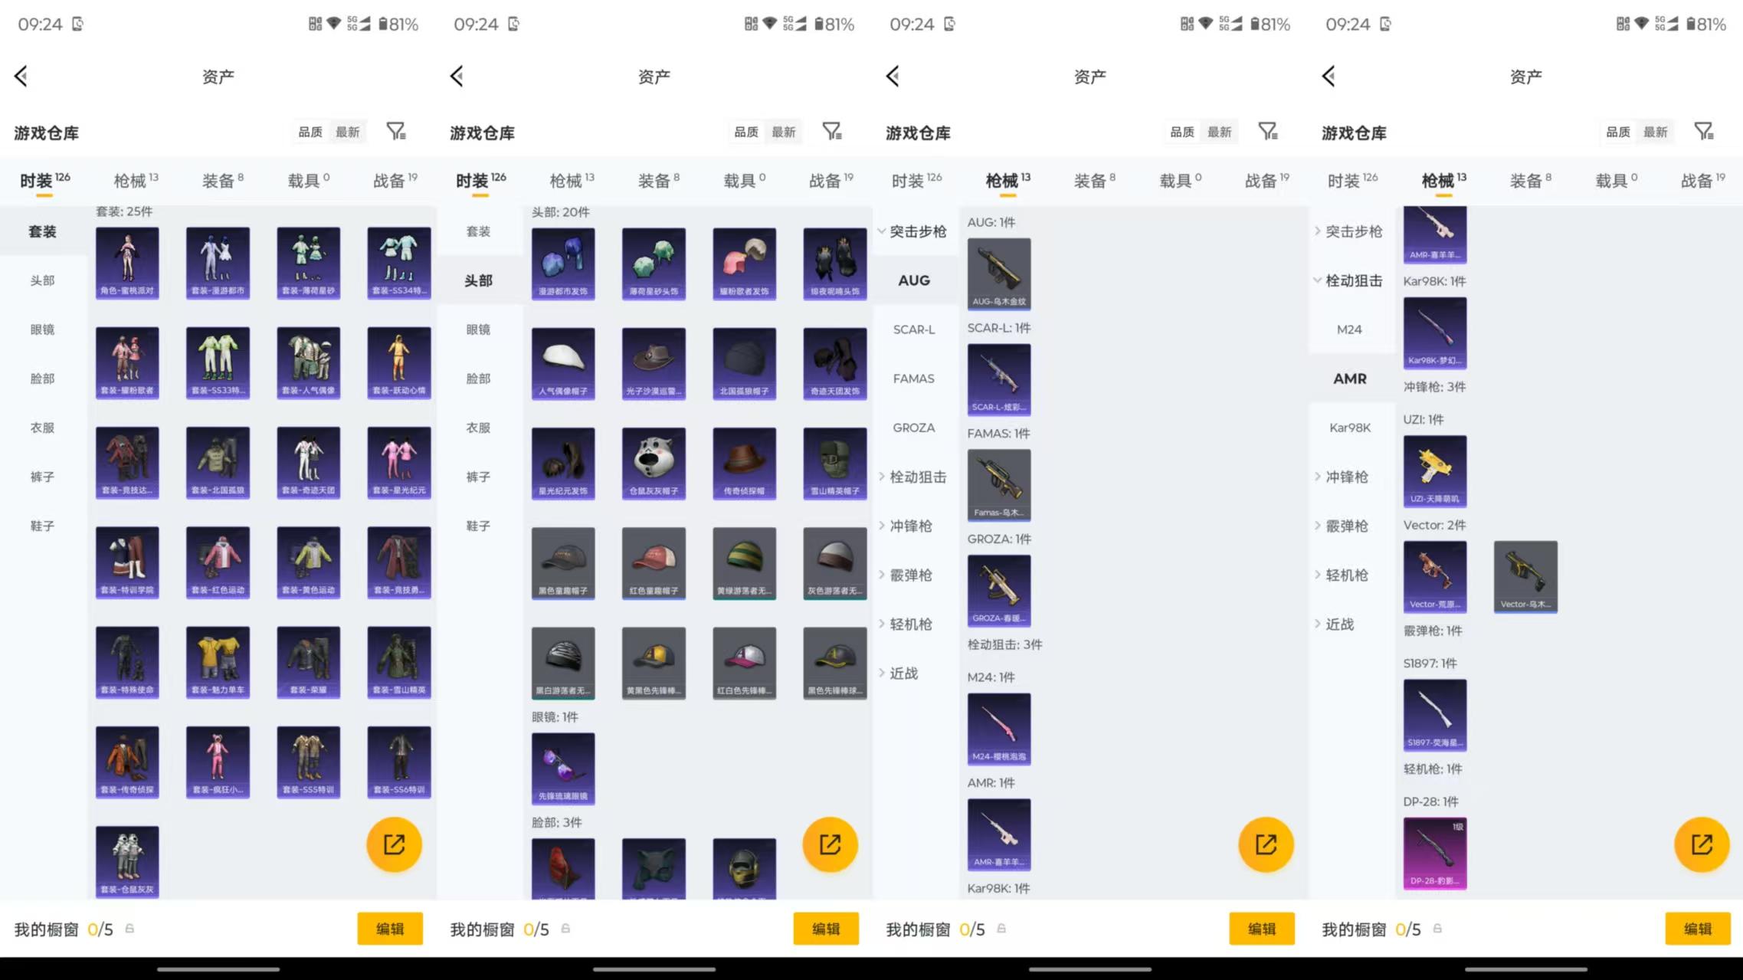
Task: Select SCAR-L in the weapon sidebar
Action: (x=914, y=329)
